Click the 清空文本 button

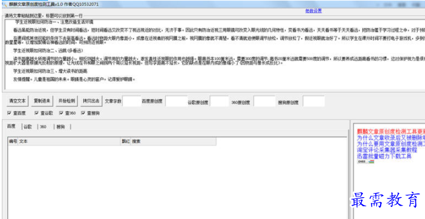pos(18,101)
